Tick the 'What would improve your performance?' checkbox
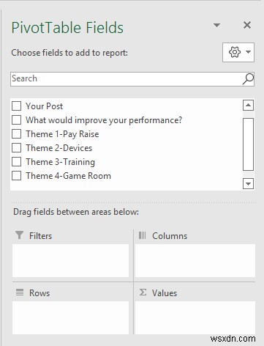 17,120
